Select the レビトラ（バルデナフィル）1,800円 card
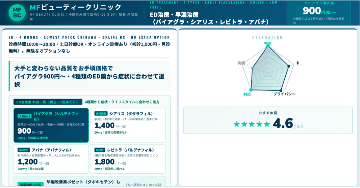The height and width of the screenshot is (188, 360). coord(128,159)
